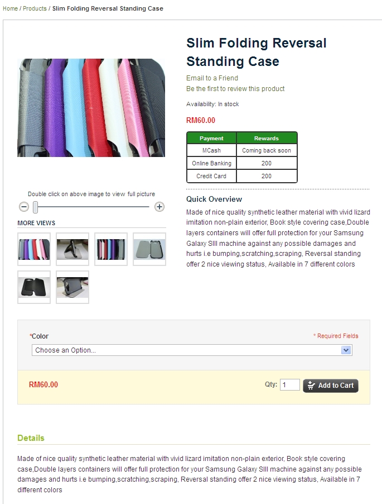Click the zoom out minus icon
Screen dimensions: 382x504
[24, 207]
